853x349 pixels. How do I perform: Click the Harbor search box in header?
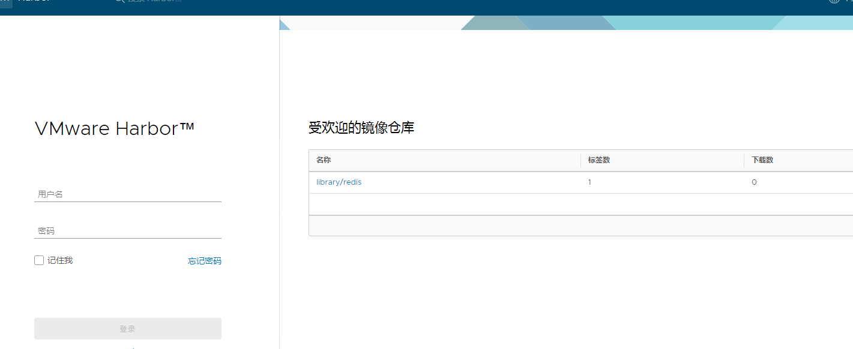(150, 2)
